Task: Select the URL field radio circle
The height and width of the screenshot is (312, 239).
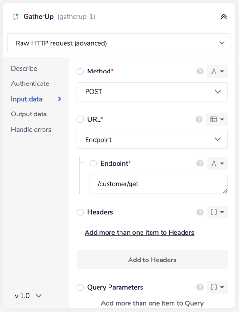Action: (x=80, y=119)
